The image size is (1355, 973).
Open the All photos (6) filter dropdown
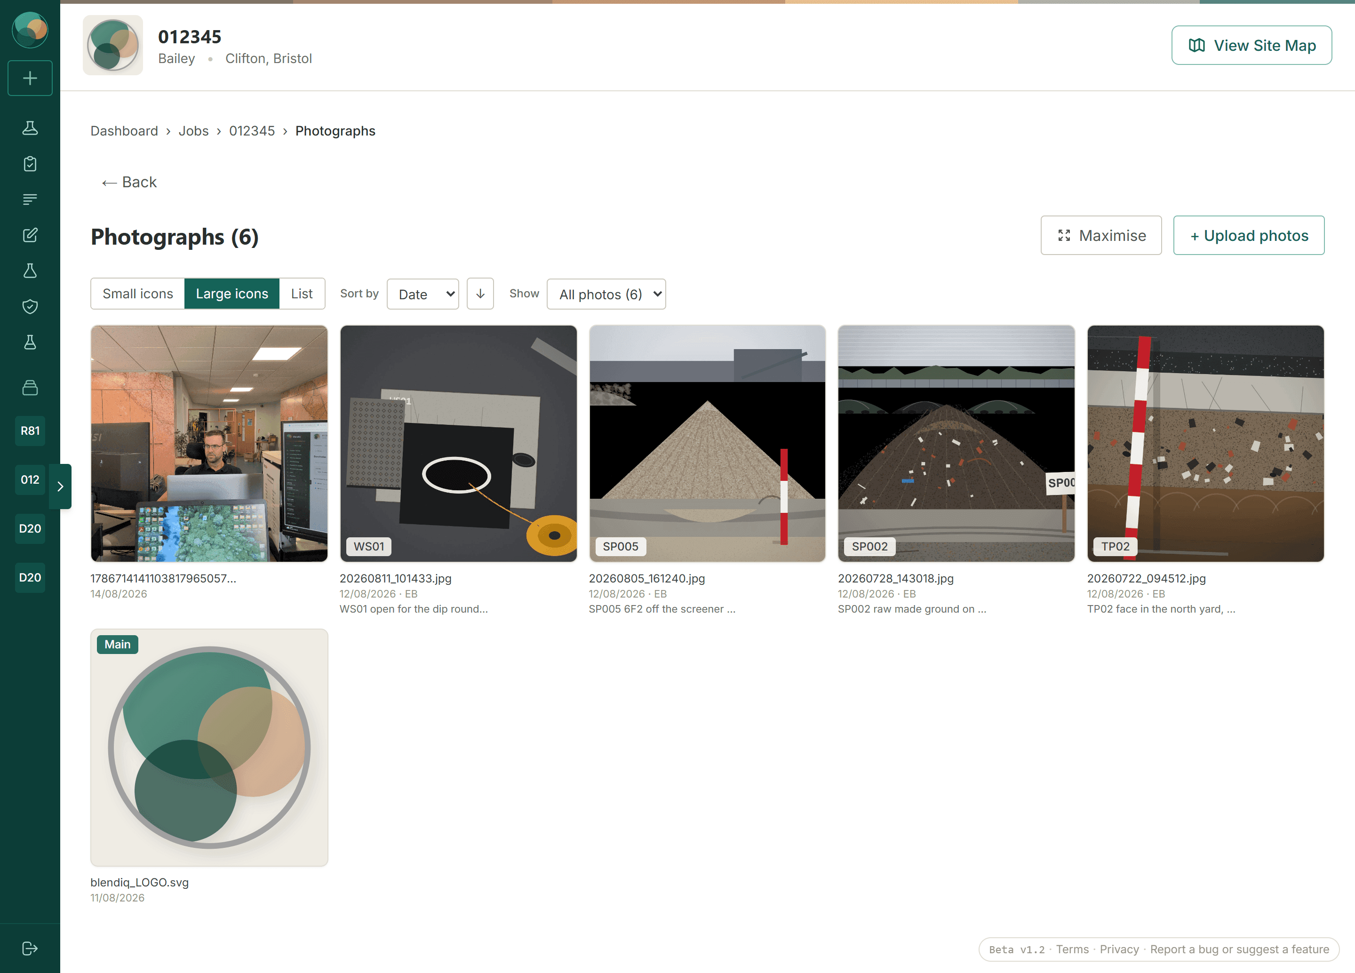(x=606, y=294)
